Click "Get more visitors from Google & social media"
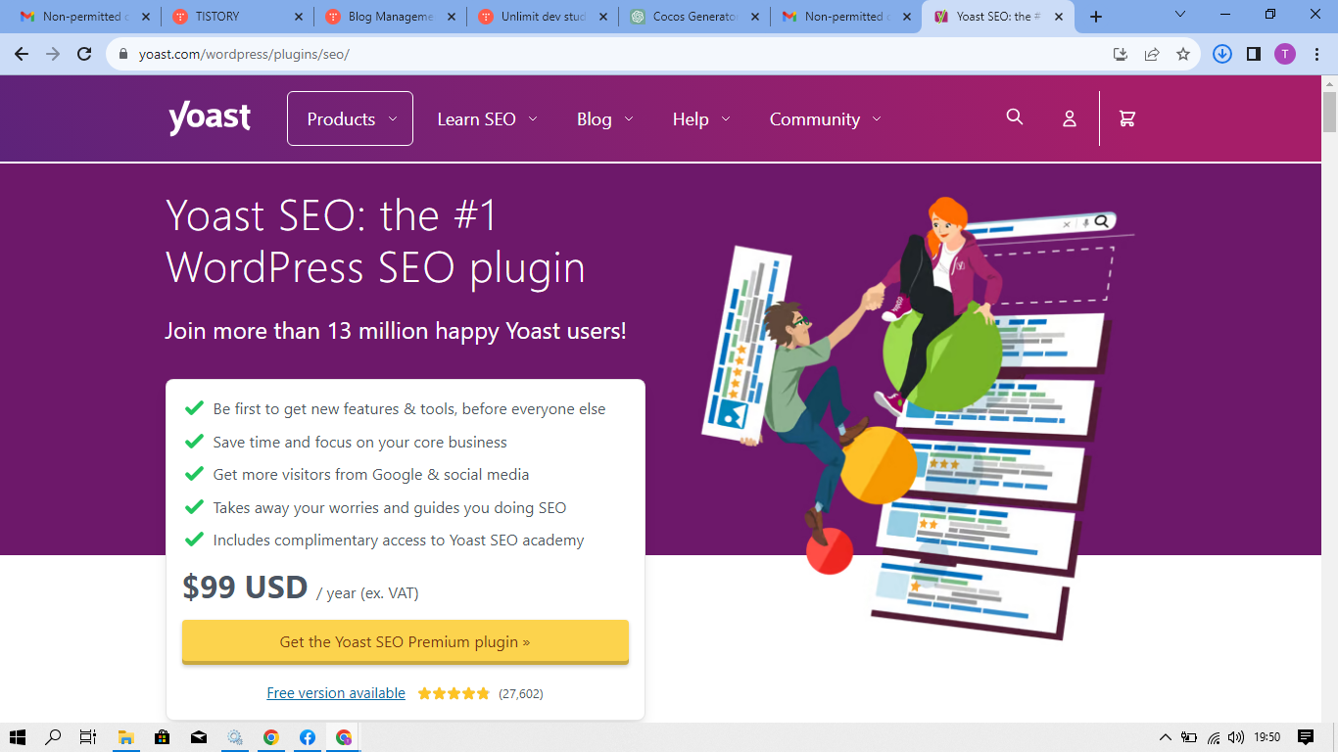 (x=370, y=475)
